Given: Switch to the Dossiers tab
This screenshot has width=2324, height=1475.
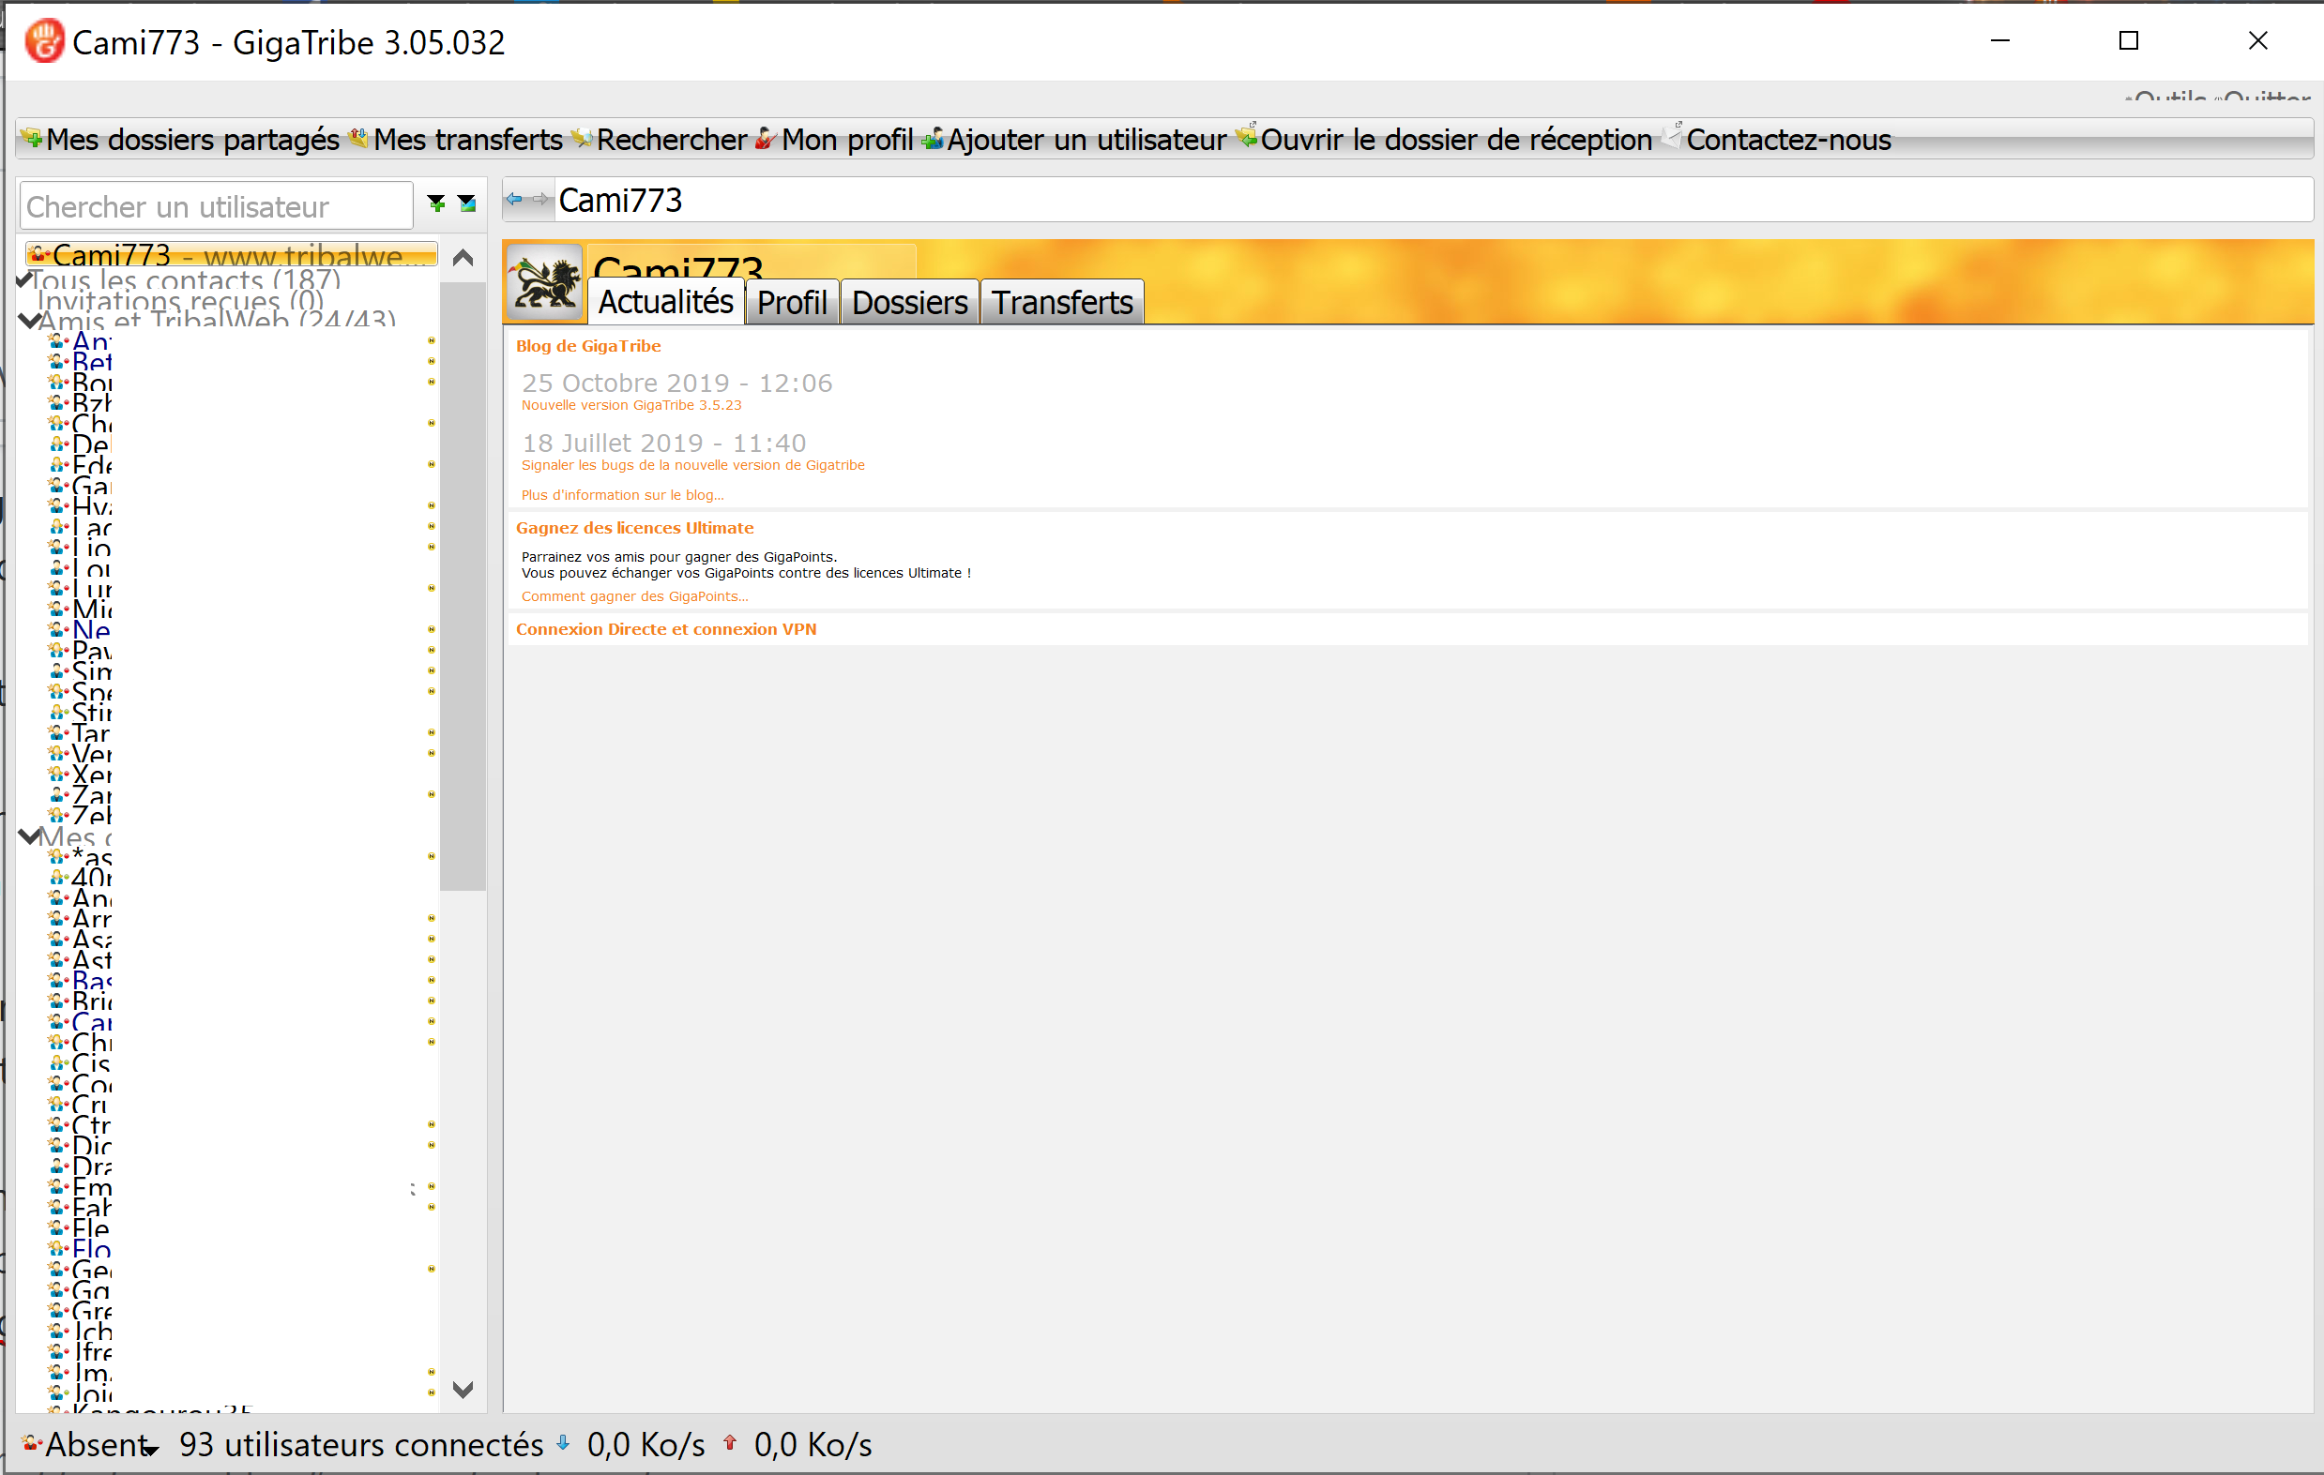Looking at the screenshot, I should tap(909, 303).
